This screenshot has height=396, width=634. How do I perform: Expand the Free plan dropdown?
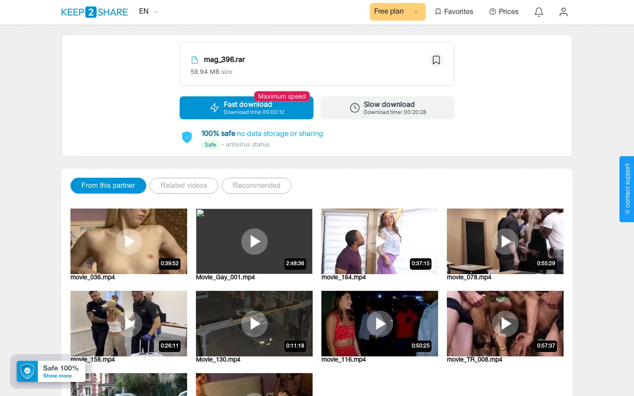398,12
